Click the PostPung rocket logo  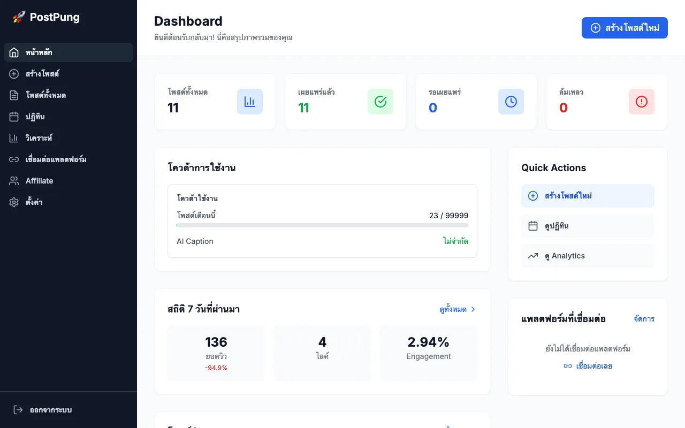[x=19, y=17]
